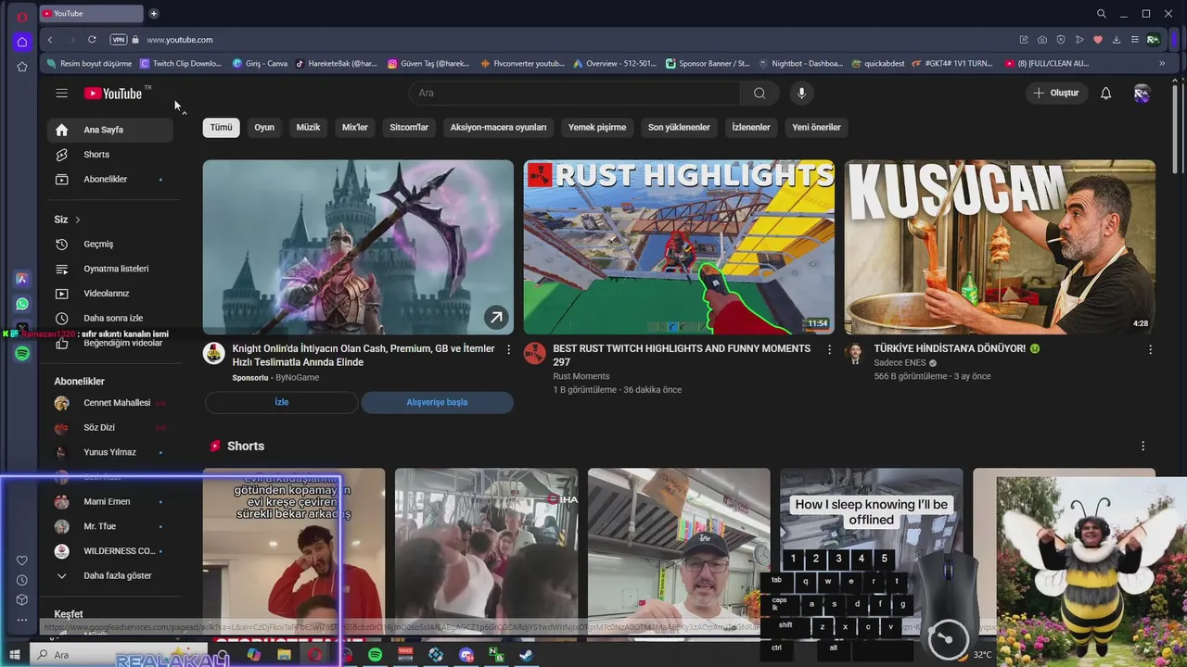
Task: Open Oynatma listeleri in sidebar
Action: point(110,269)
